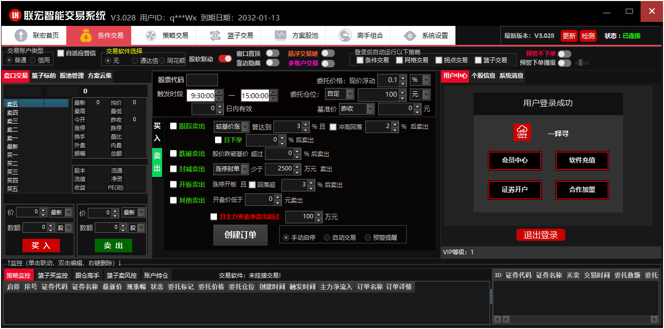This screenshot has width=664, height=329.
Task: Click the 条件交易 money bag icon
Action: [x=86, y=35]
